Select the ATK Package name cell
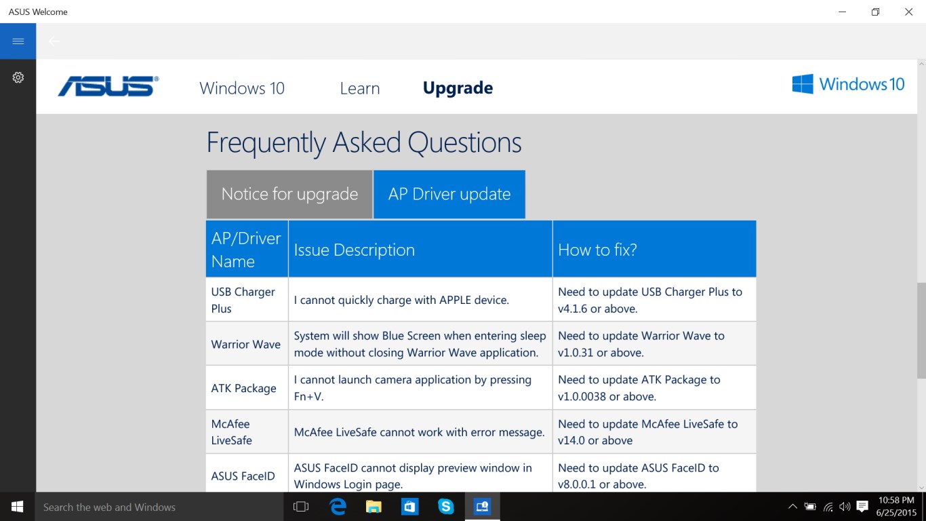This screenshot has height=521, width=926. 247,388
